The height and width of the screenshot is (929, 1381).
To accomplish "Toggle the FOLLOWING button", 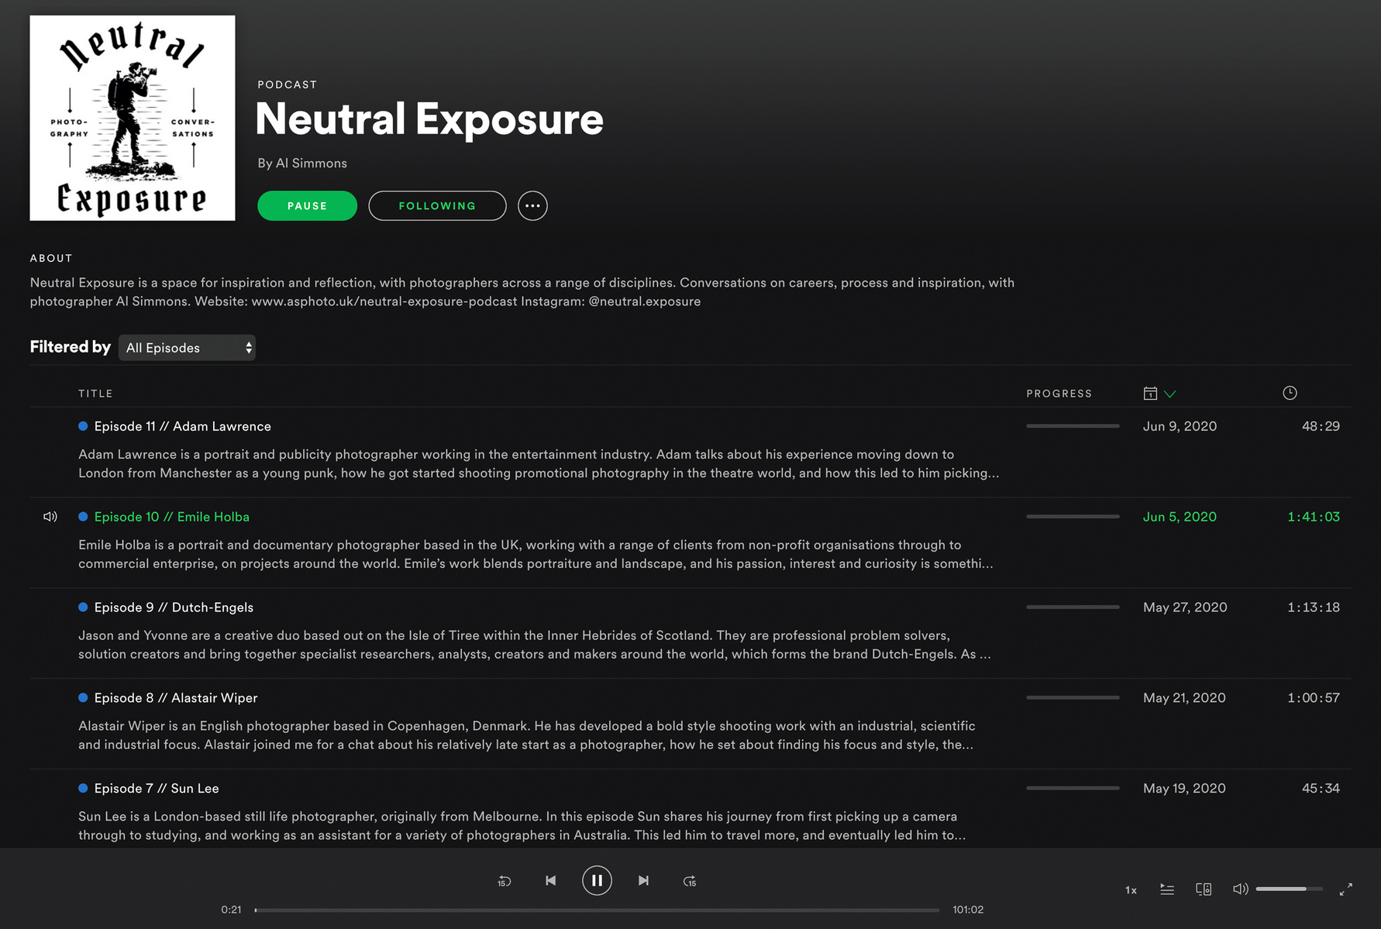I will 437,206.
